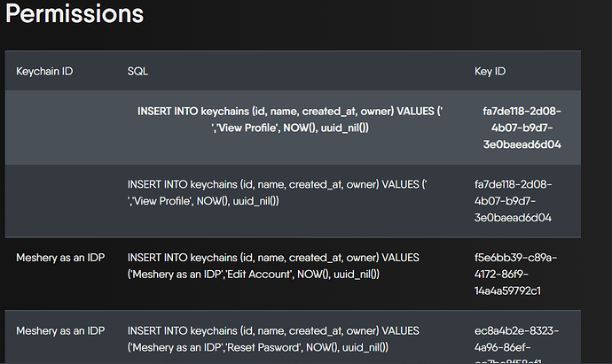
Task: Select the SQL column header
Action: [137, 72]
